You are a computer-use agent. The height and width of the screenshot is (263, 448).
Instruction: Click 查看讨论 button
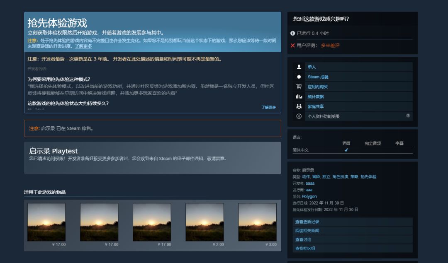(353, 239)
